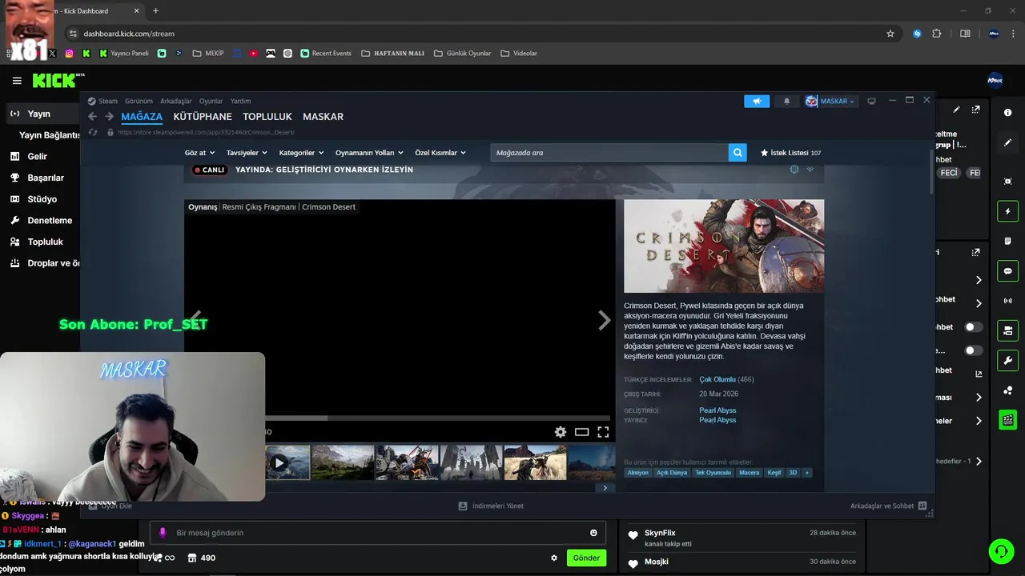
Task: Select the horseback rider screenshot thumbnail
Action: pos(535,462)
